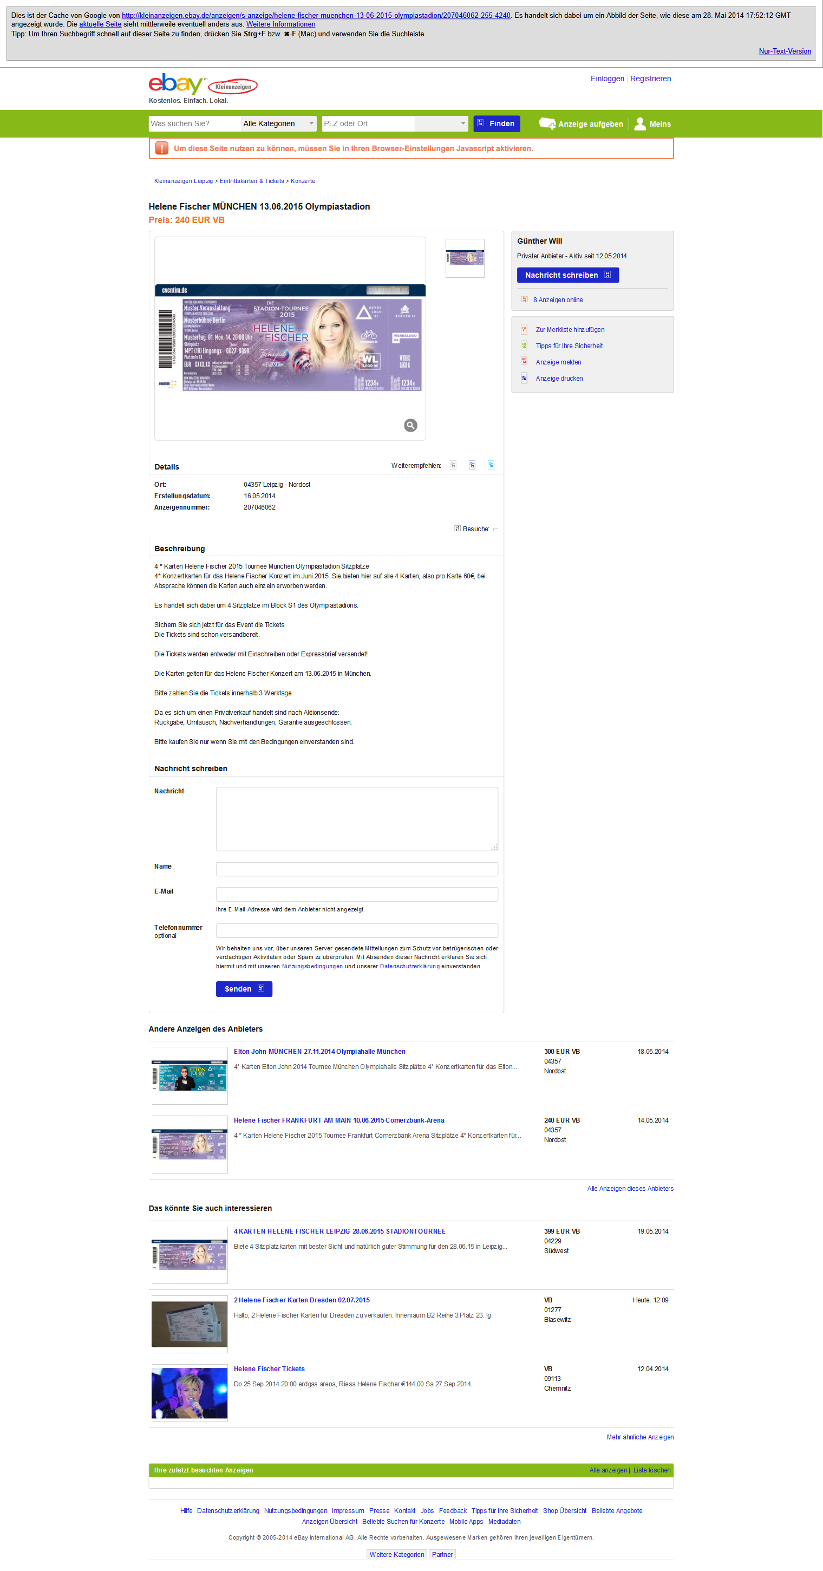This screenshot has height=1571, width=823.
Task: Open the Helene Fischer Tickets listing
Action: click(269, 1369)
